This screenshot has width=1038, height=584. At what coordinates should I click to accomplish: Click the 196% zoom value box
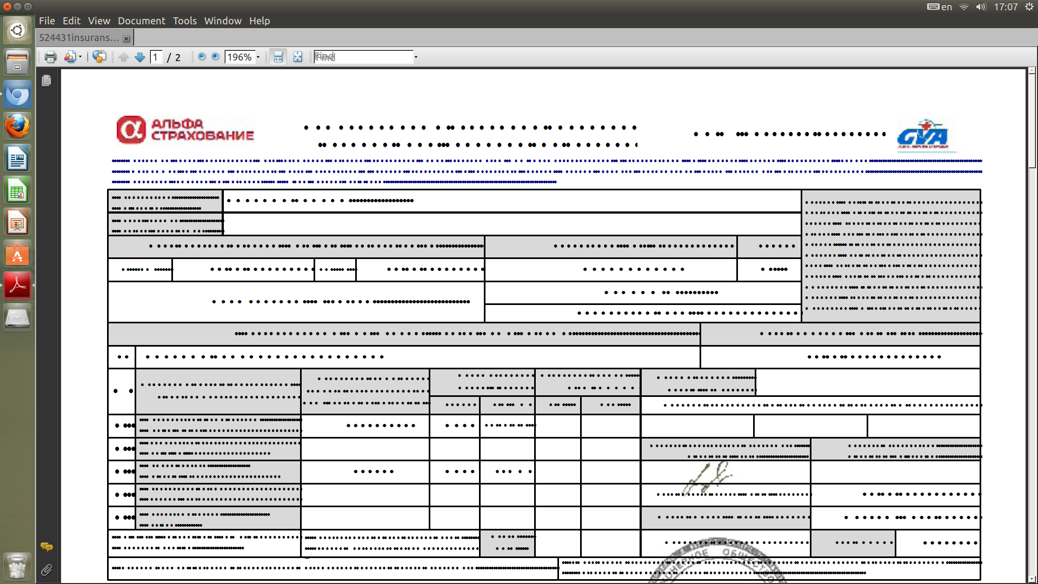[239, 57]
